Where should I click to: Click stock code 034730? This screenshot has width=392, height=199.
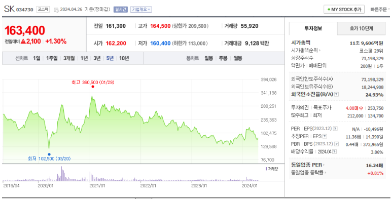(24, 10)
